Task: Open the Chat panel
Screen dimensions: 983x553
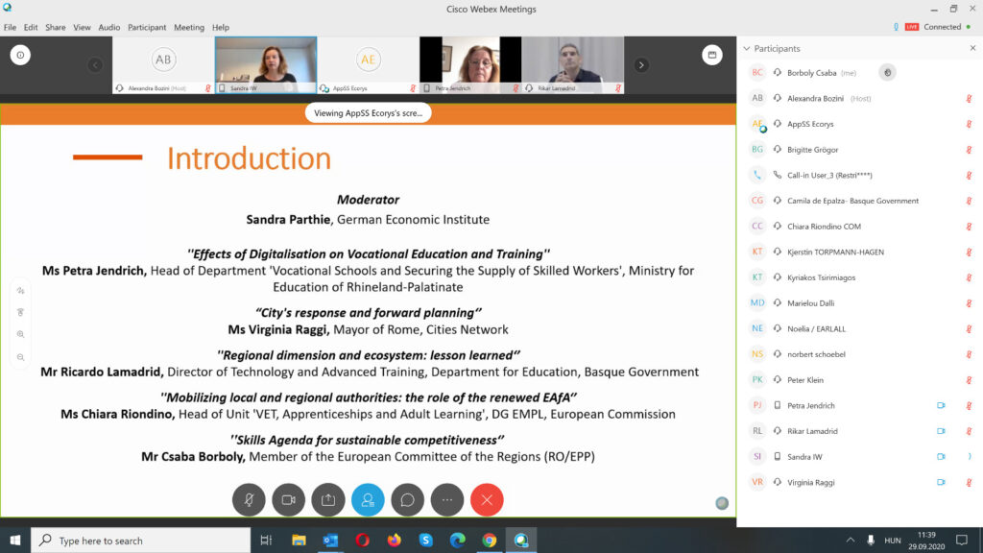Action: pos(407,499)
